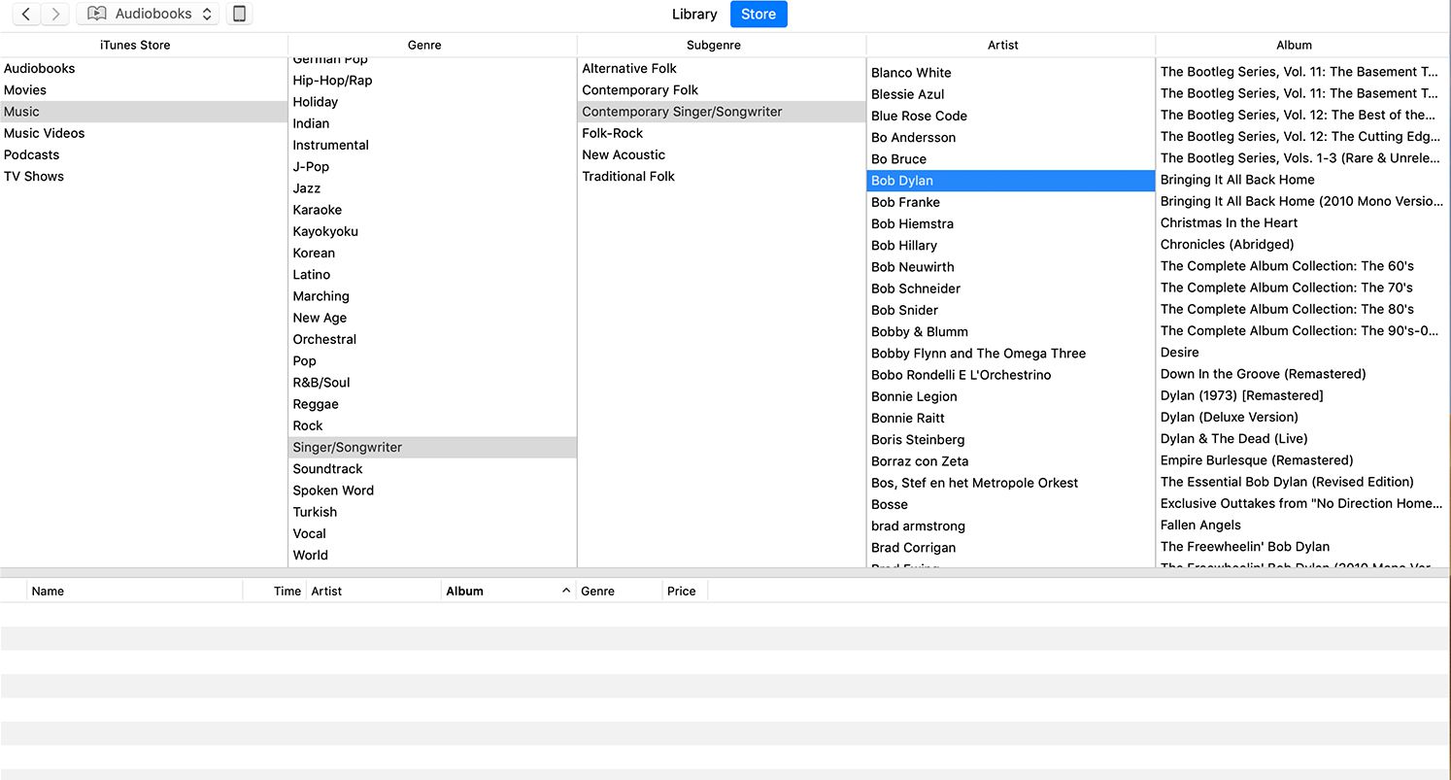Image resolution: width=1451 pixels, height=780 pixels.
Task: Open album Empire Burlesque (Remastered)
Action: click(x=1300, y=460)
